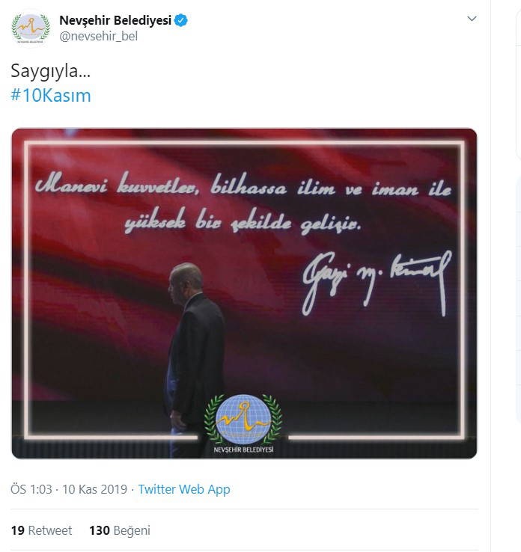Image resolution: width=521 pixels, height=552 pixels.
Task: Open the #10Kasım hashtag
Action: pyautogui.click(x=51, y=96)
